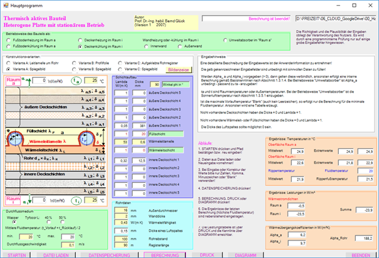This screenshot has width=379, height=258.
Task: Click the ta temperature field for Raum a
Action: (x=91, y=80)
